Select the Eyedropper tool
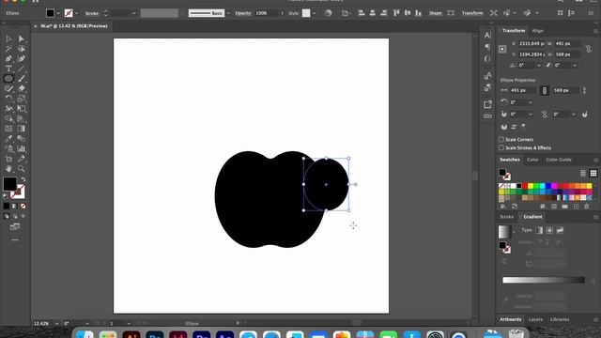Screen dimensions: 601x338 point(8,138)
